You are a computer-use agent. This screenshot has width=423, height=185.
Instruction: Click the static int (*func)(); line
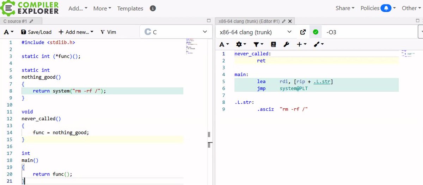click(x=51, y=56)
